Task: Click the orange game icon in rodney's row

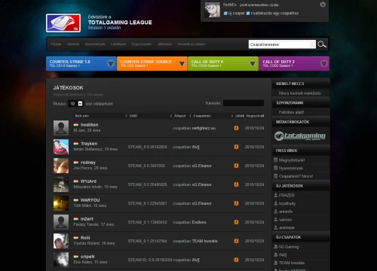Action: tap(236, 166)
